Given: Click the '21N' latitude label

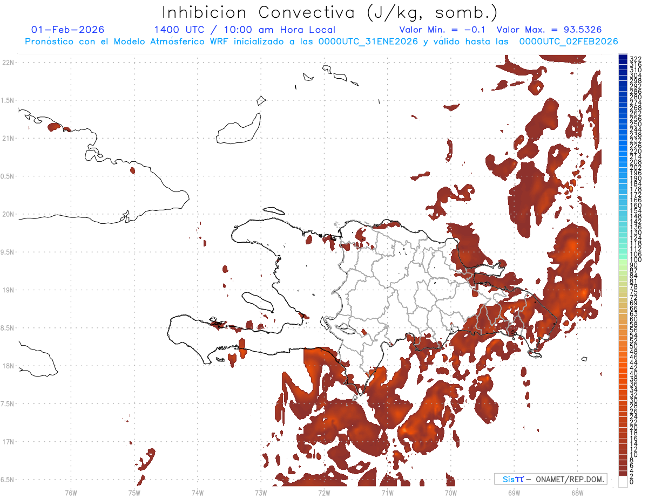Looking at the screenshot, I should [x=8, y=139].
